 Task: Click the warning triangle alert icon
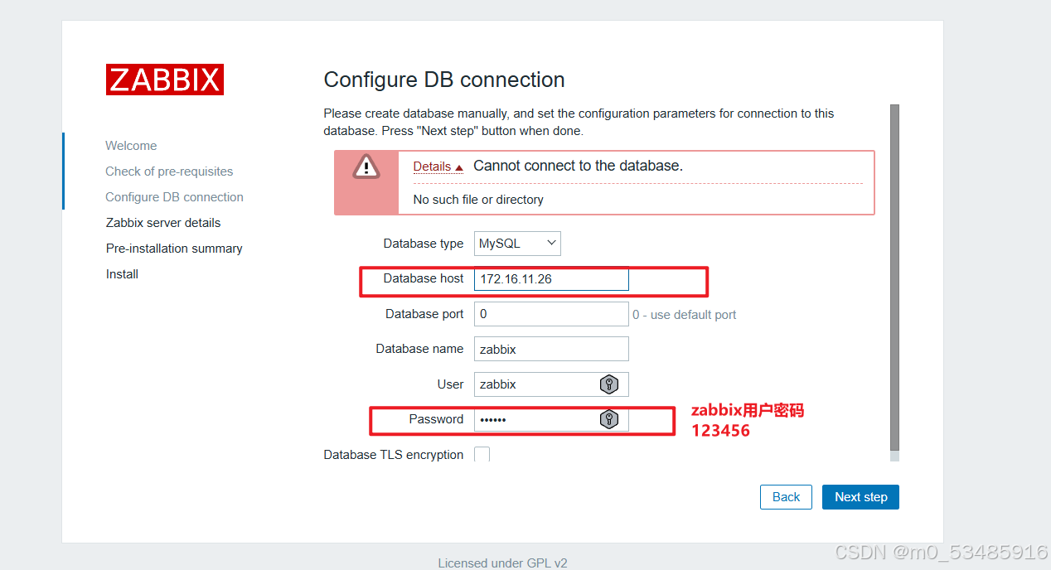[366, 167]
